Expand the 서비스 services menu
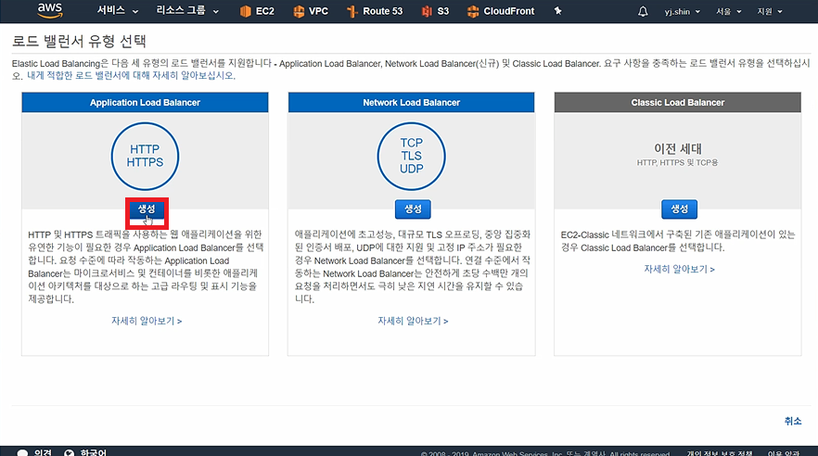 click(118, 11)
